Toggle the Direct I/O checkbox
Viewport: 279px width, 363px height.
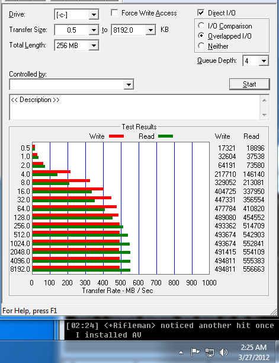click(x=201, y=12)
